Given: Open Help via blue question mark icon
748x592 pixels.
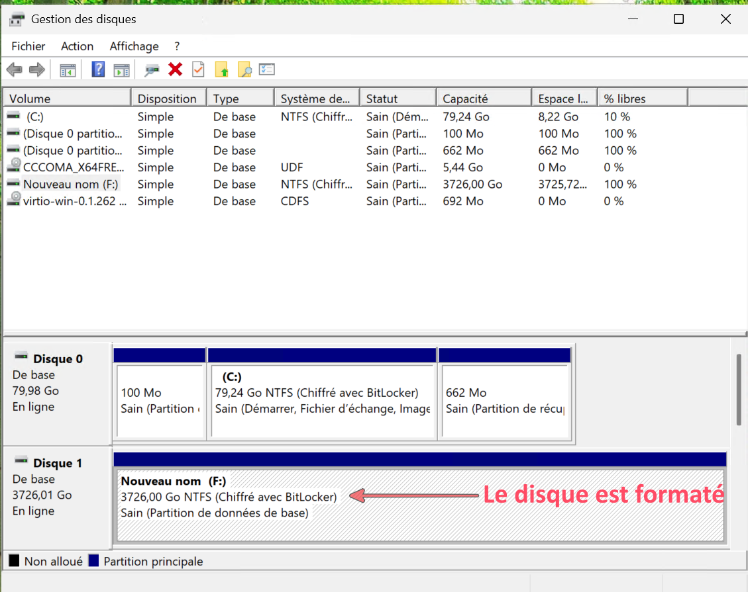Looking at the screenshot, I should pos(98,69).
